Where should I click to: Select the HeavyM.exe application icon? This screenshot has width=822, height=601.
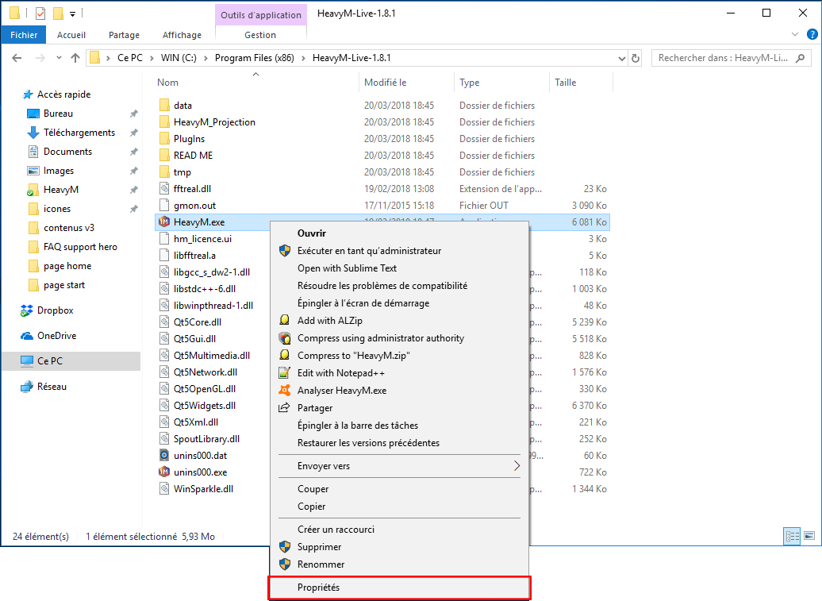[164, 222]
